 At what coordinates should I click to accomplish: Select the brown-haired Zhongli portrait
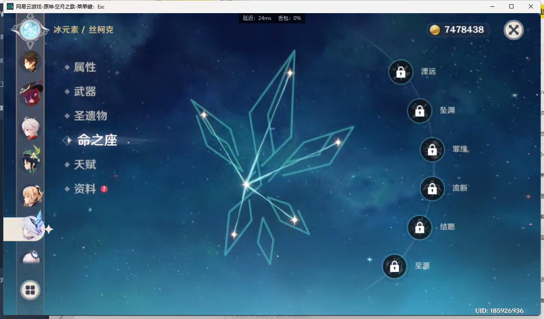click(30, 61)
